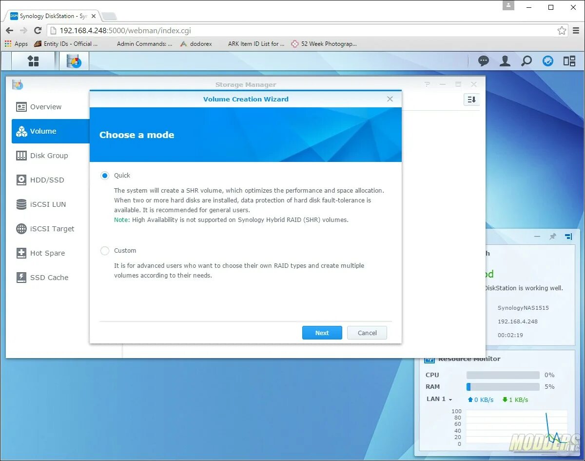Select the Custom mode radio button
The height and width of the screenshot is (461, 585).
105,251
